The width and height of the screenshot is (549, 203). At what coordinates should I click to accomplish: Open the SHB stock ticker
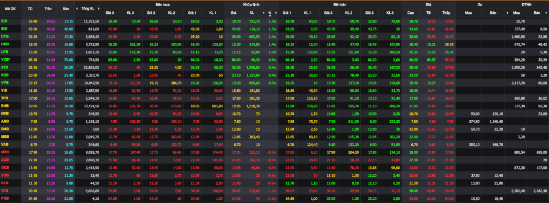pyautogui.click(x=4, y=106)
